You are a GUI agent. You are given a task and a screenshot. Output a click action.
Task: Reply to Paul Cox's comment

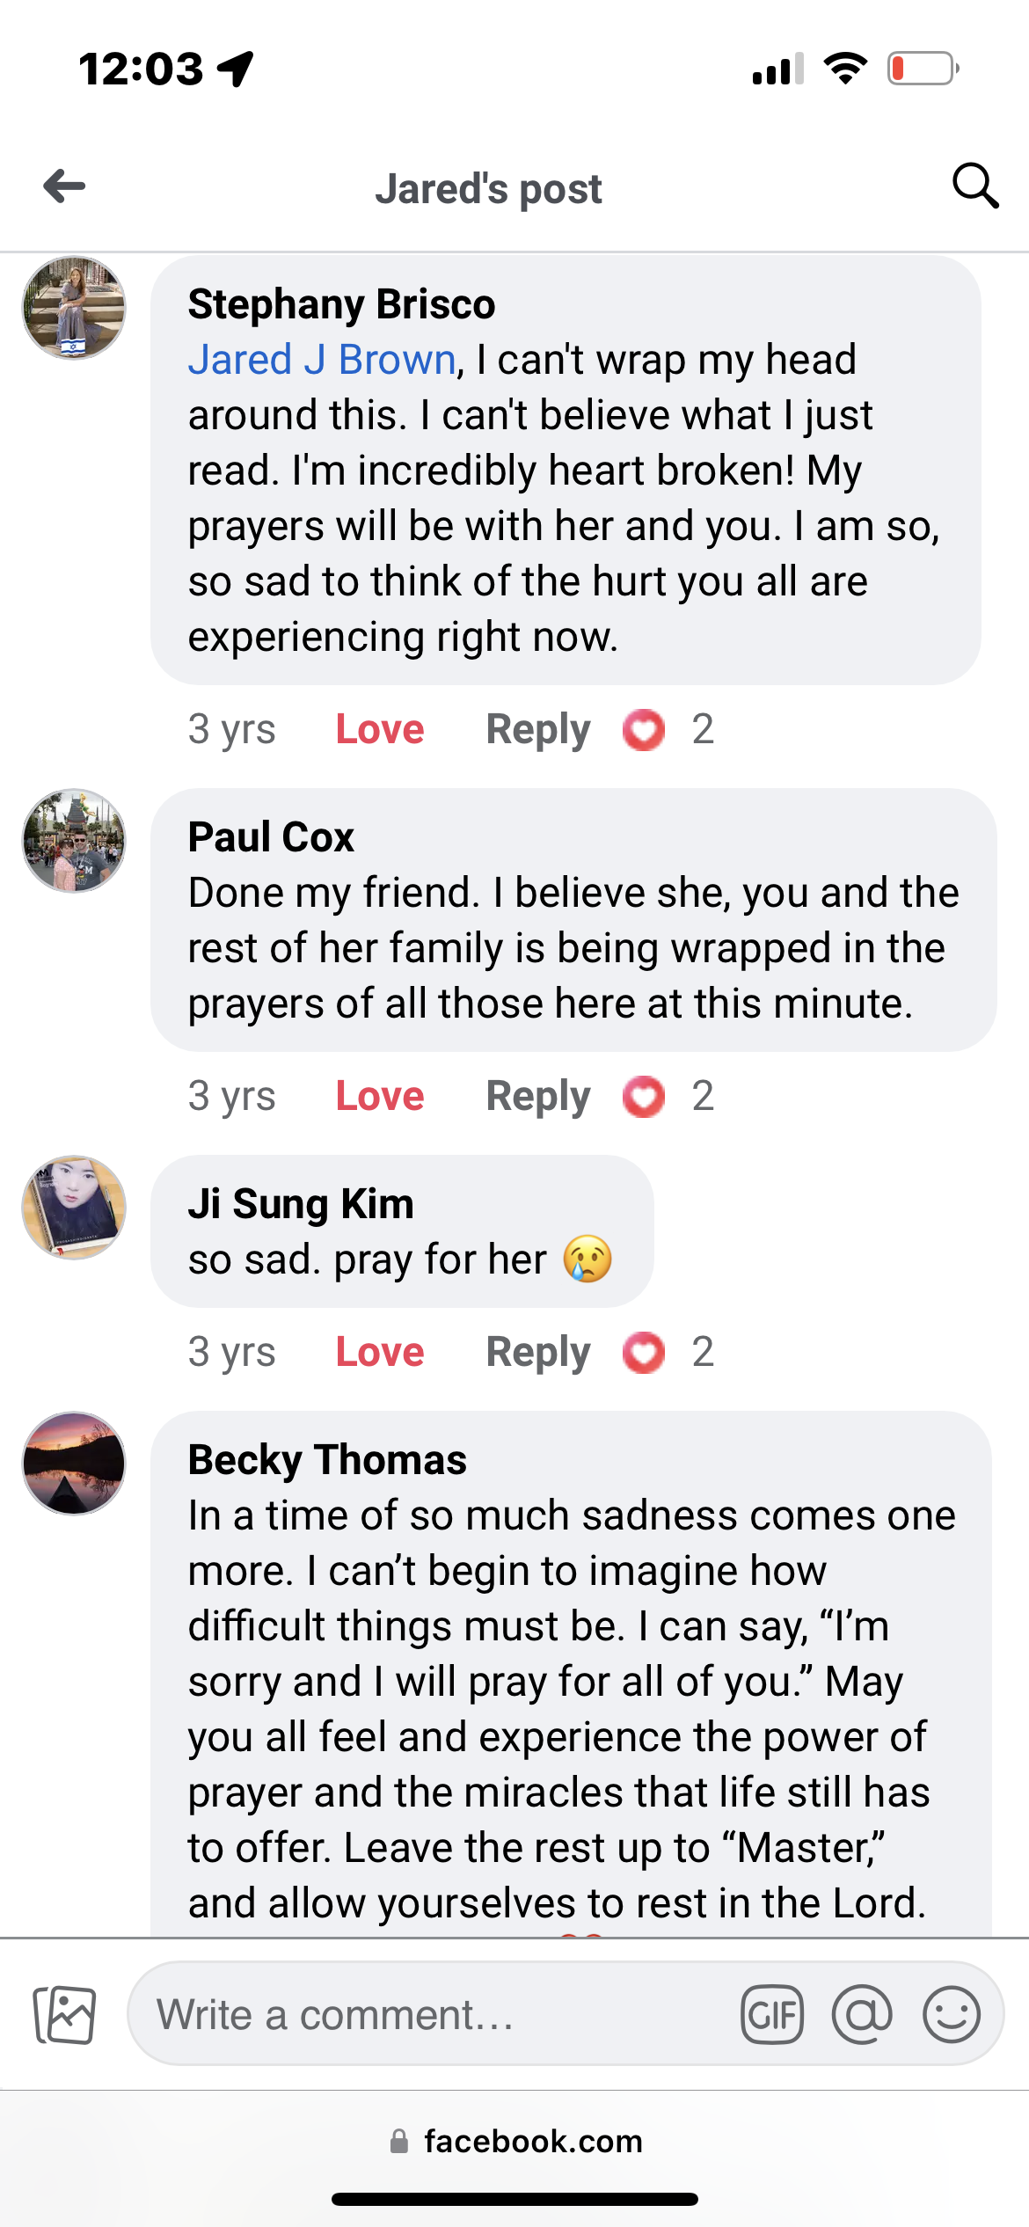pyautogui.click(x=538, y=1097)
